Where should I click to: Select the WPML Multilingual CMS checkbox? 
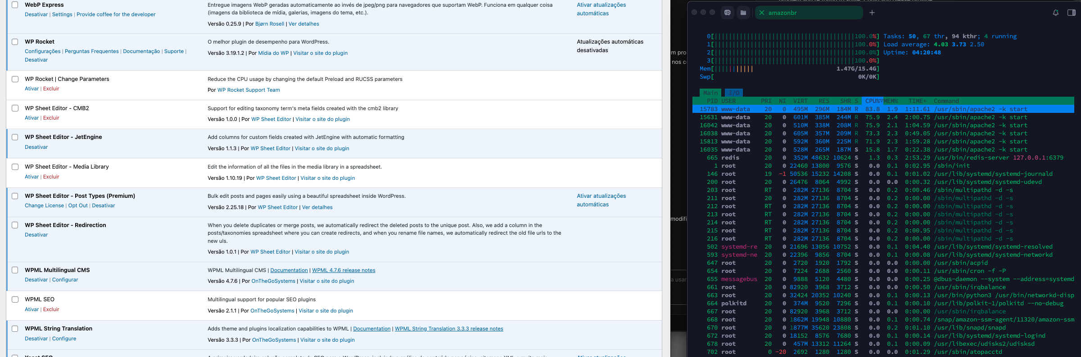click(x=15, y=270)
